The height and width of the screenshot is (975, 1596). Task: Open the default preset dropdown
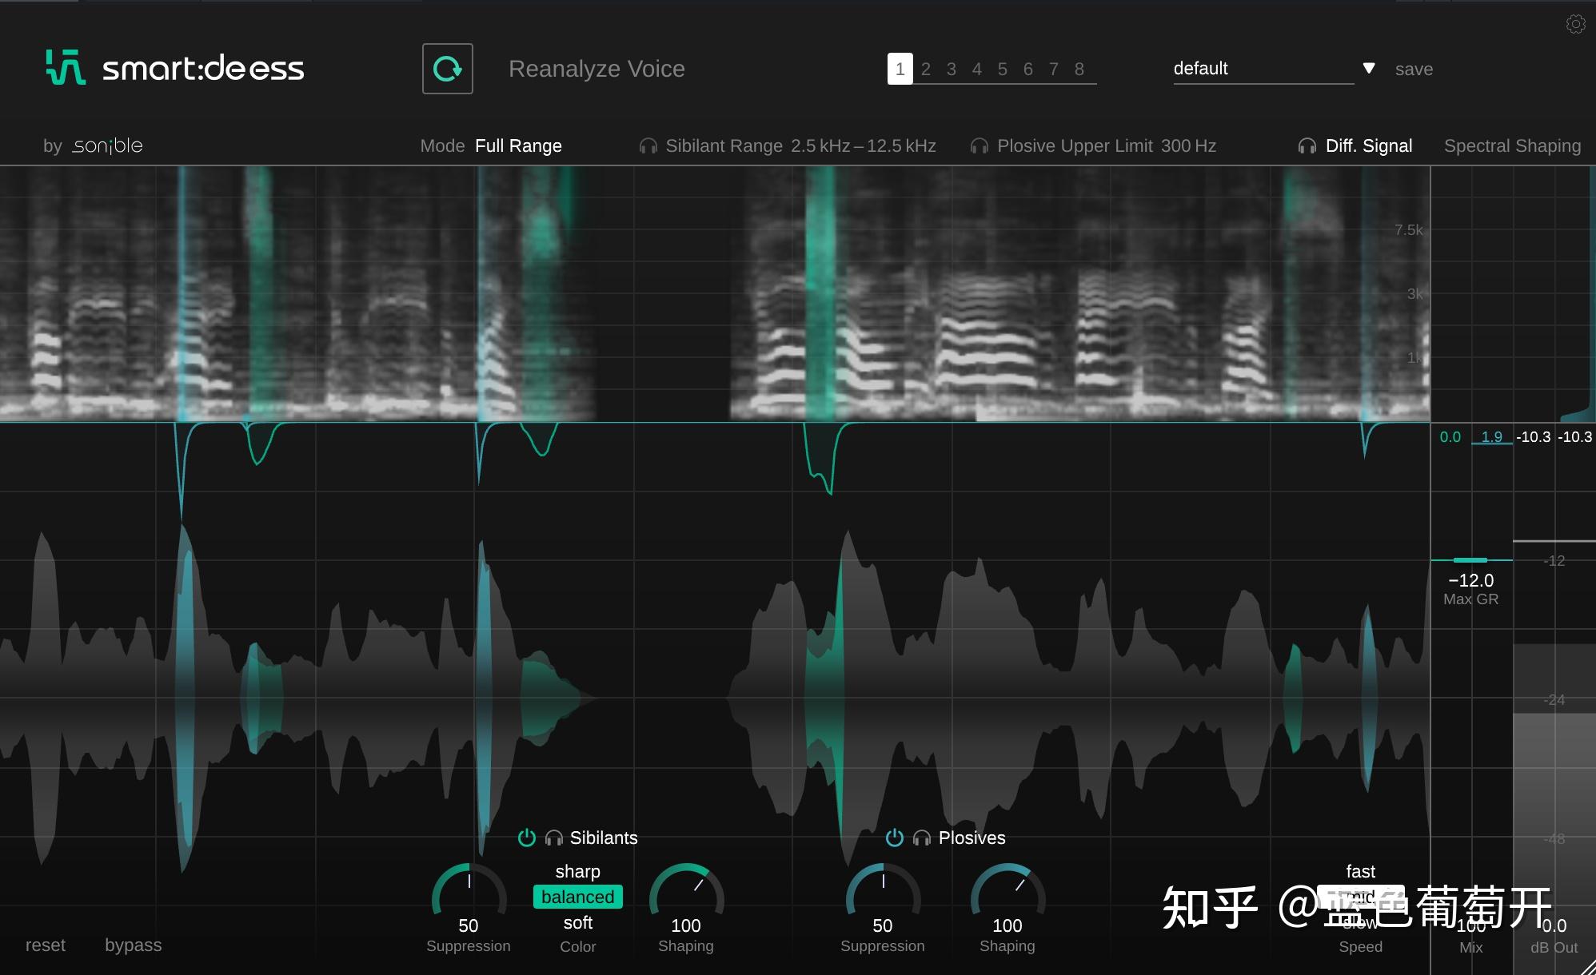point(1369,68)
